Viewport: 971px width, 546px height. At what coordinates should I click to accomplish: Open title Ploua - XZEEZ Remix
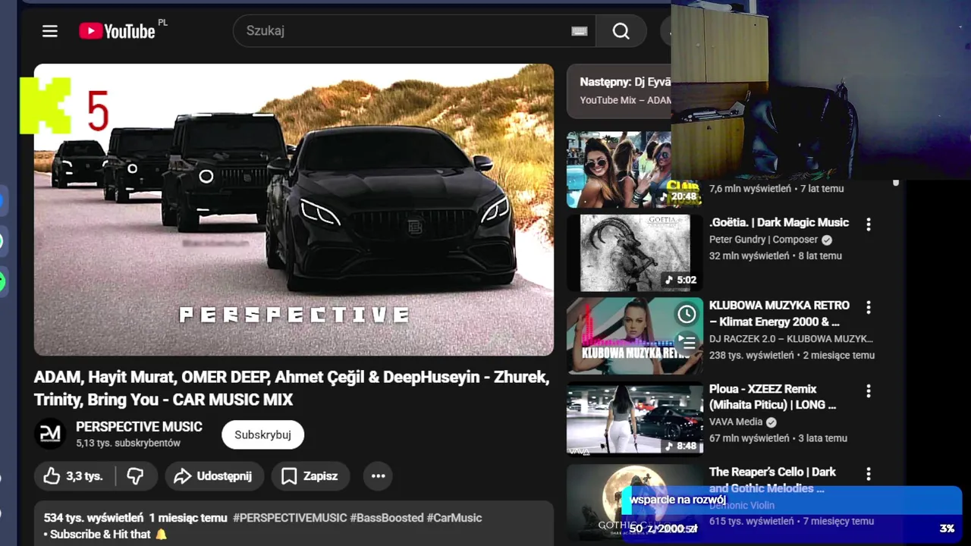tap(772, 397)
